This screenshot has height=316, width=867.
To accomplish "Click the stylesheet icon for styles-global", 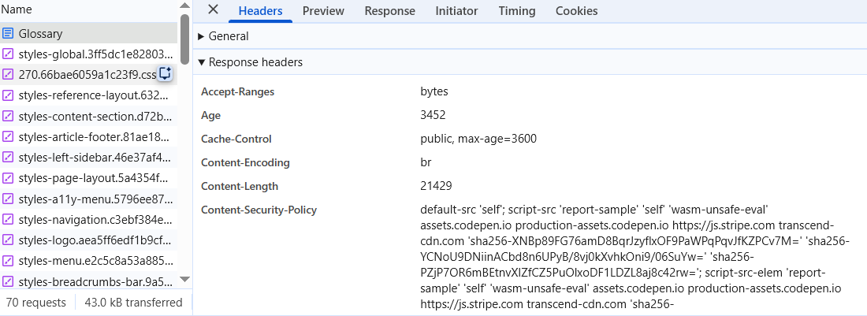I will (8, 54).
